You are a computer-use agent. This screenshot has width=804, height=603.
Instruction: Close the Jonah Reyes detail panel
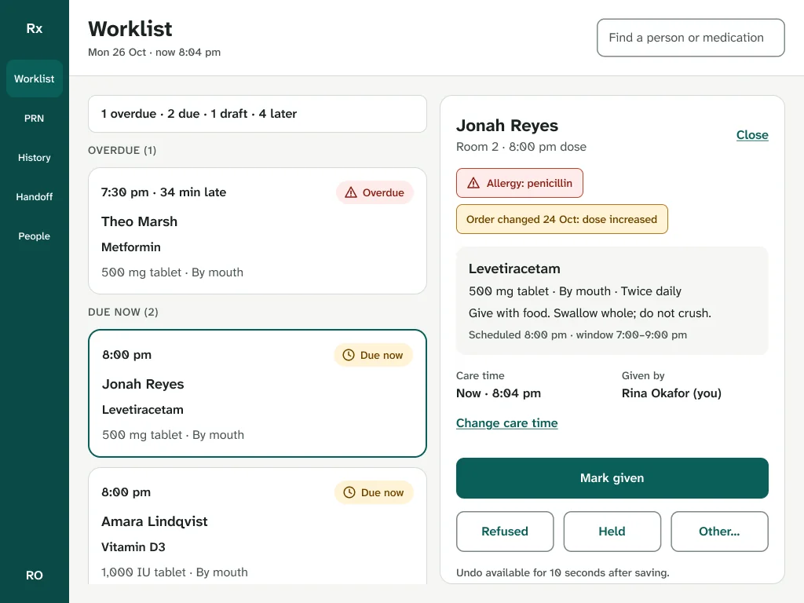(752, 135)
